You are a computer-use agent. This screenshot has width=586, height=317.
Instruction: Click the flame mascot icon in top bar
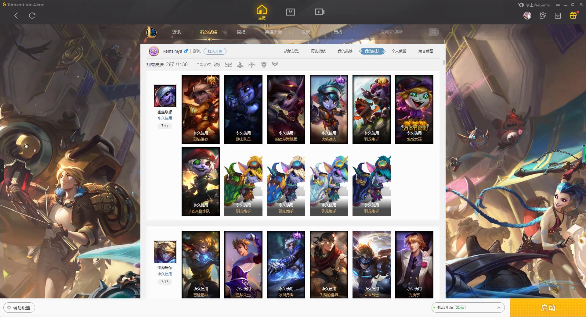click(543, 16)
